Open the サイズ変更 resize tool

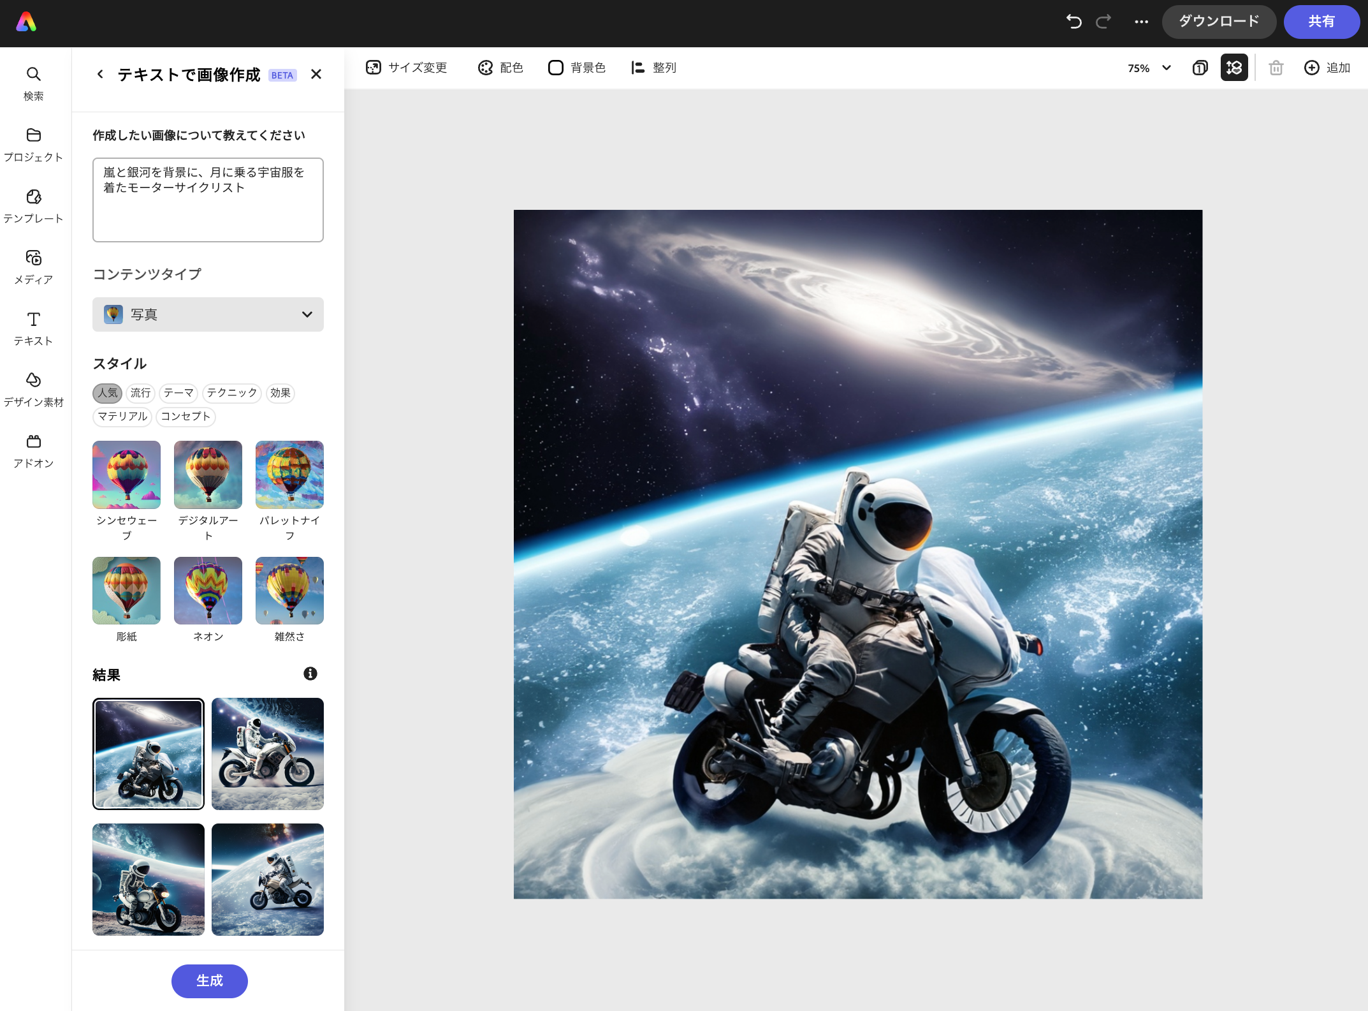click(x=406, y=67)
